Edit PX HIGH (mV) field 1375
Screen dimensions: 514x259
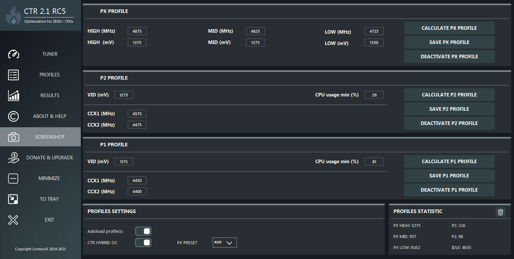pos(137,42)
